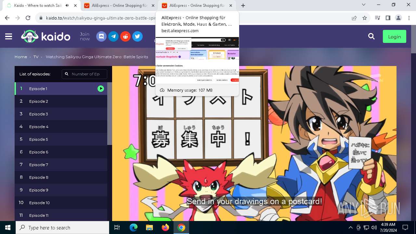This screenshot has height=234, width=416.
Task: Switch to the Kaido browser tab
Action: (x=42, y=6)
